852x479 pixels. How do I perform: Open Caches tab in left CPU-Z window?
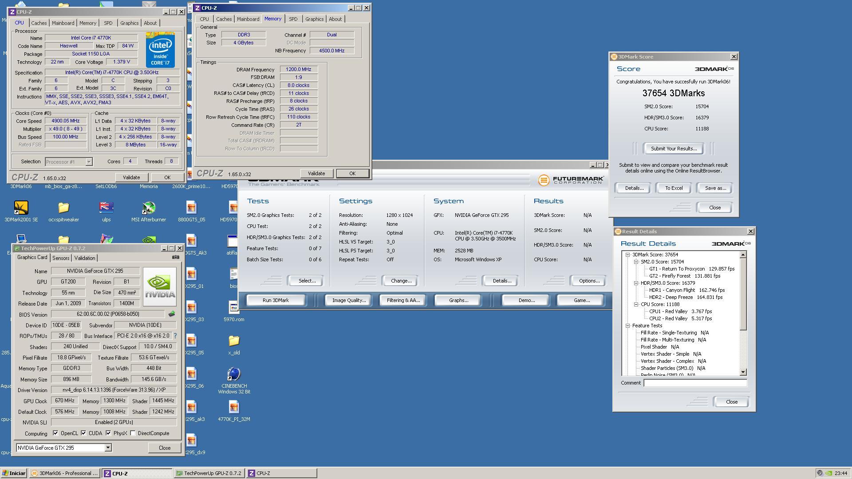pos(39,23)
